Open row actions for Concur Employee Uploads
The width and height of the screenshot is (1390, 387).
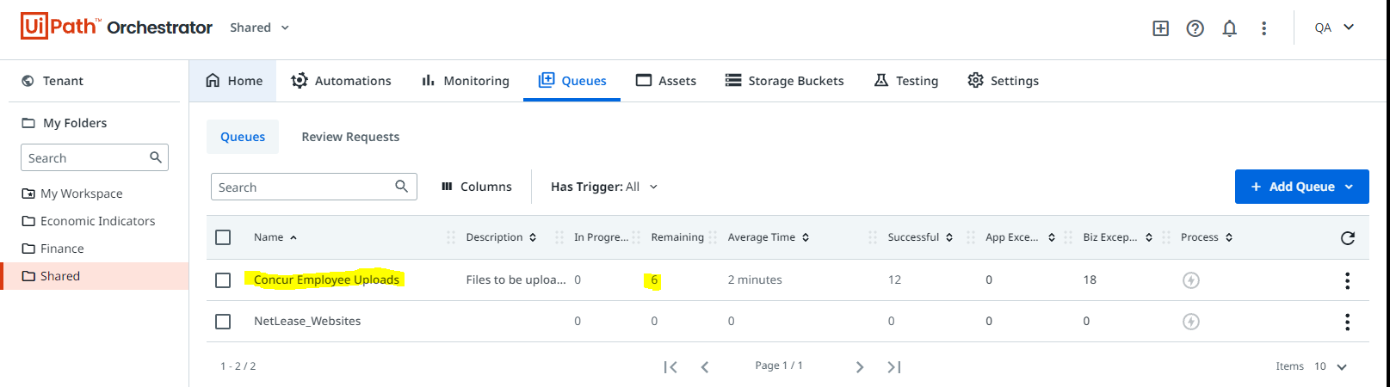[x=1347, y=280]
